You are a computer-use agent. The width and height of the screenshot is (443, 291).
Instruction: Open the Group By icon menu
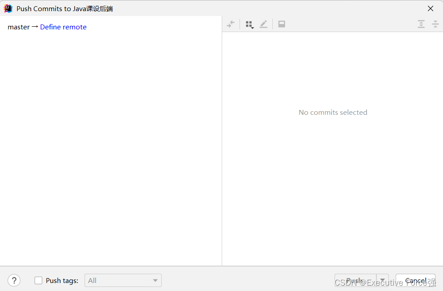[x=249, y=24]
